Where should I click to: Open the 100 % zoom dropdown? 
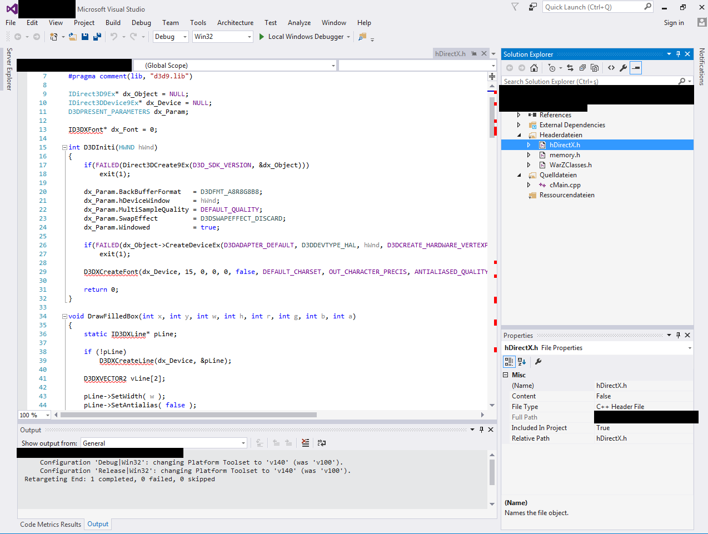[34, 415]
